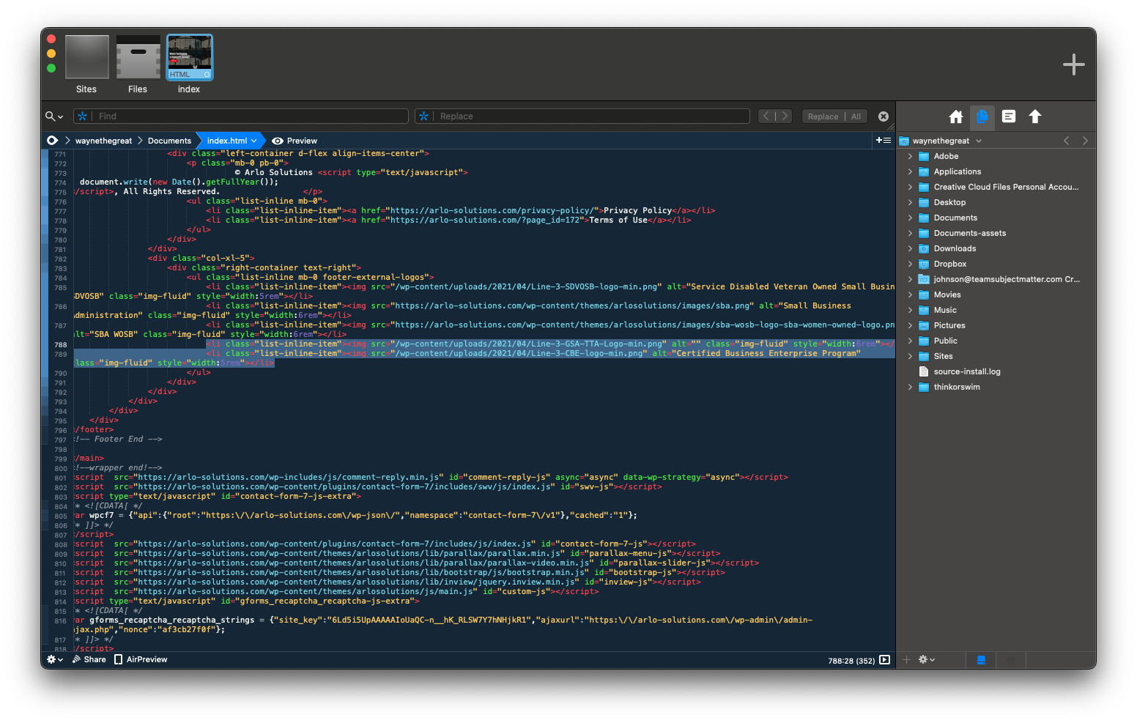Select the johnson@teamsubjectmatter.com folder
This screenshot has width=1137, height=723.
click(x=1006, y=279)
